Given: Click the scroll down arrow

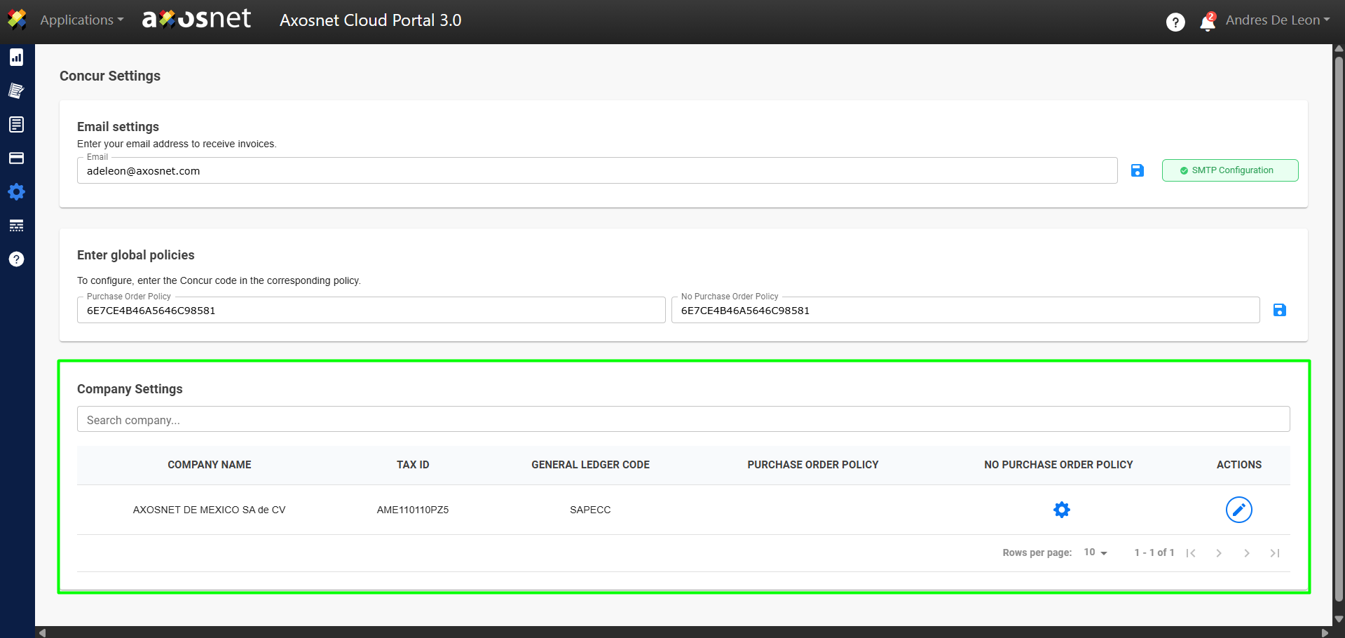Looking at the screenshot, I should pyautogui.click(x=1339, y=620).
